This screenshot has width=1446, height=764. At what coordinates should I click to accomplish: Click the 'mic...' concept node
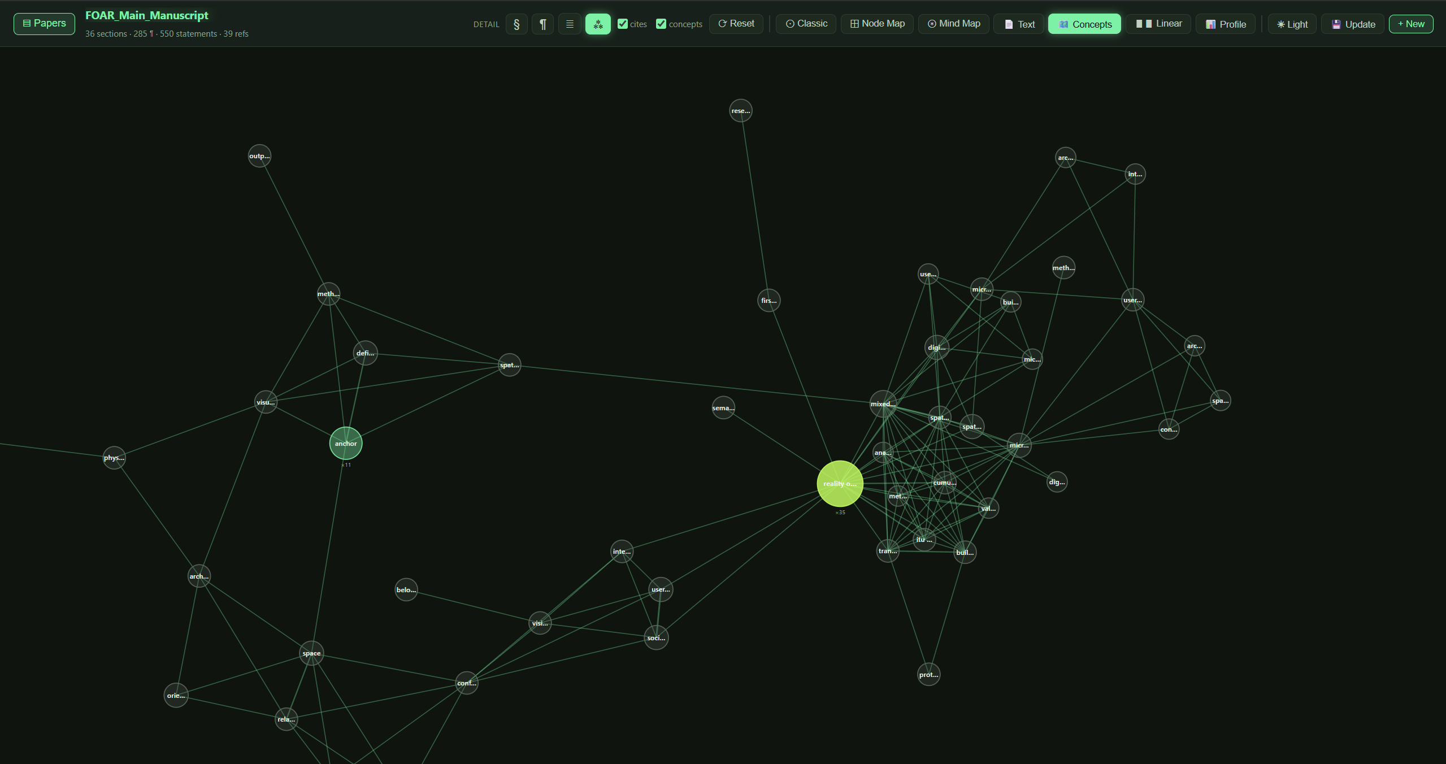[1032, 359]
